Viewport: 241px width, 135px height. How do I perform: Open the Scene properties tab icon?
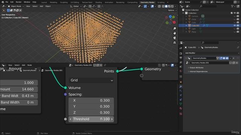(x=181, y=67)
